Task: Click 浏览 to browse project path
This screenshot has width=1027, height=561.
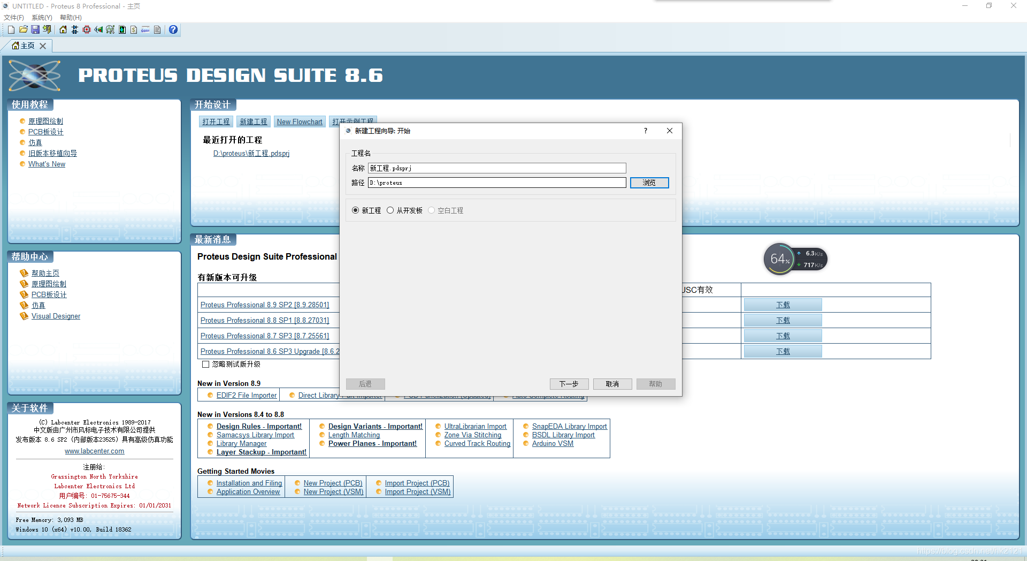Action: tap(649, 183)
